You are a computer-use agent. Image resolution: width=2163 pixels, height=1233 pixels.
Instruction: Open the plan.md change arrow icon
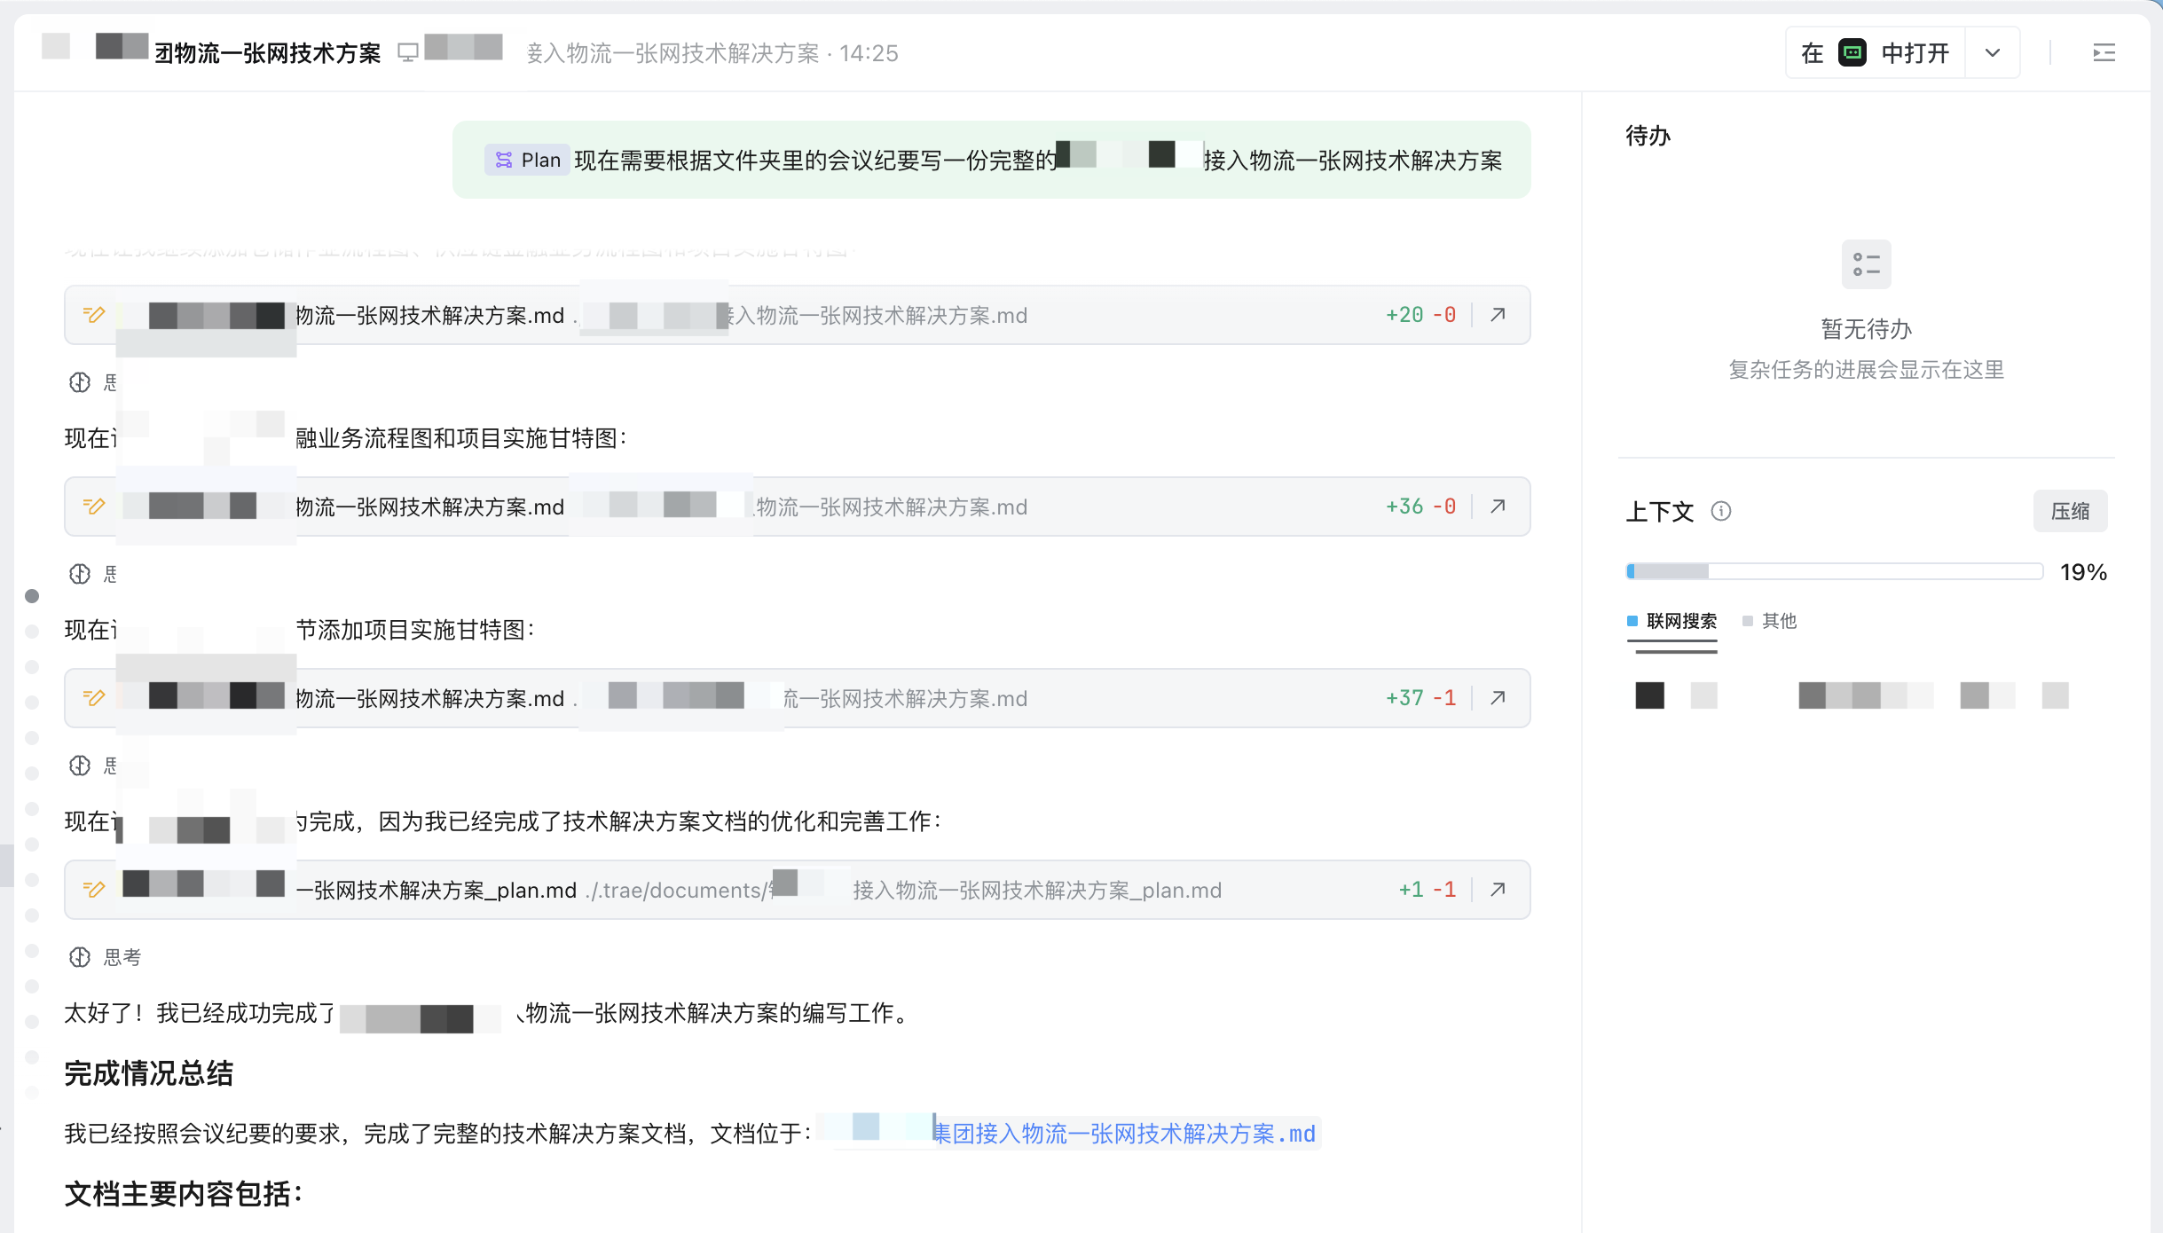(x=1498, y=890)
